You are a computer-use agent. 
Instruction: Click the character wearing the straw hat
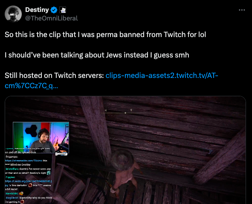pyautogui.click(x=125, y=173)
